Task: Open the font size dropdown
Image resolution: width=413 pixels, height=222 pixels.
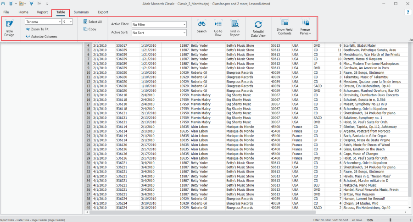Action: pyautogui.click(x=71, y=22)
